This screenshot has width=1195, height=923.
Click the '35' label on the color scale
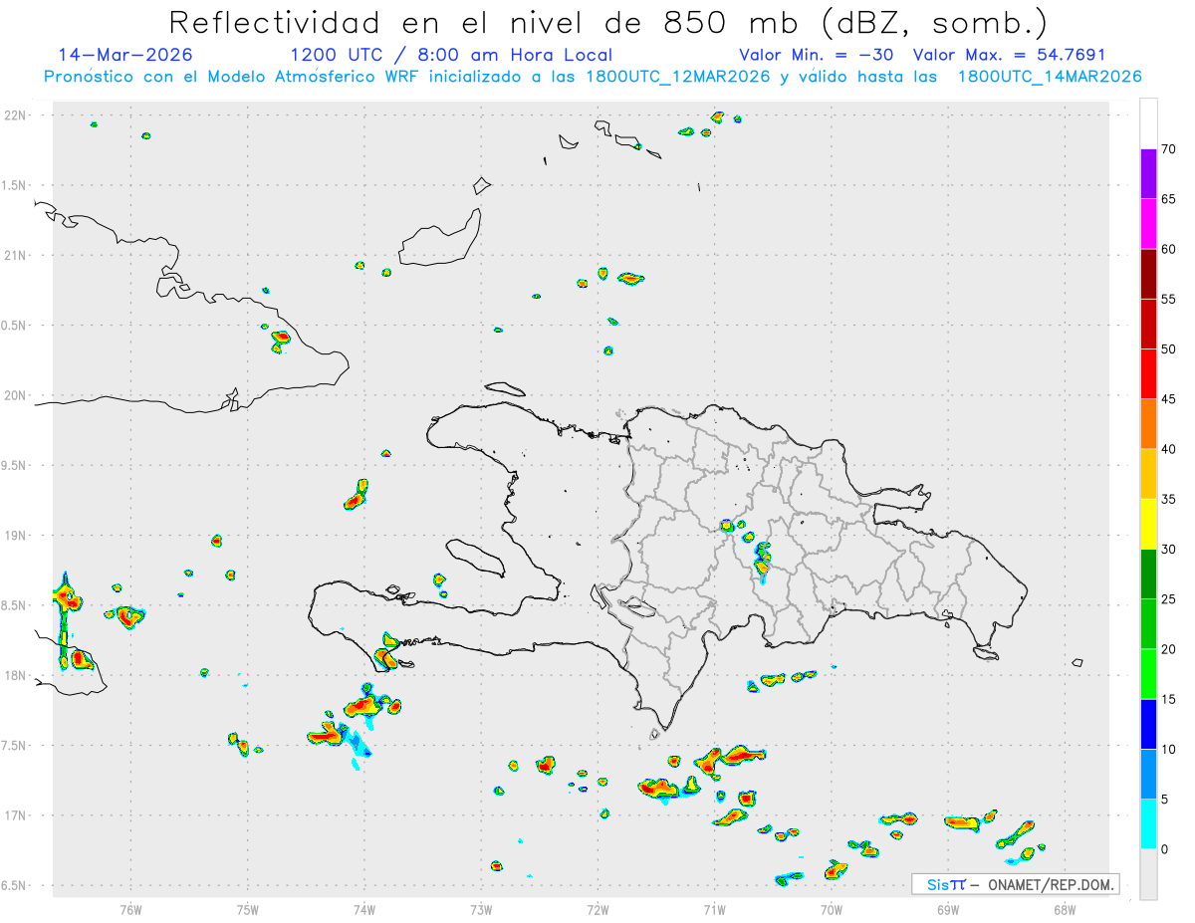tap(1168, 500)
